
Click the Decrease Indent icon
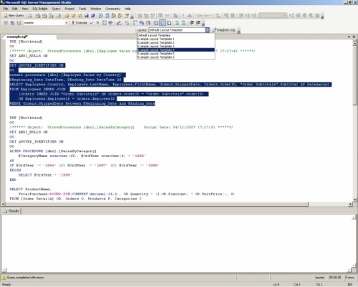192,23
